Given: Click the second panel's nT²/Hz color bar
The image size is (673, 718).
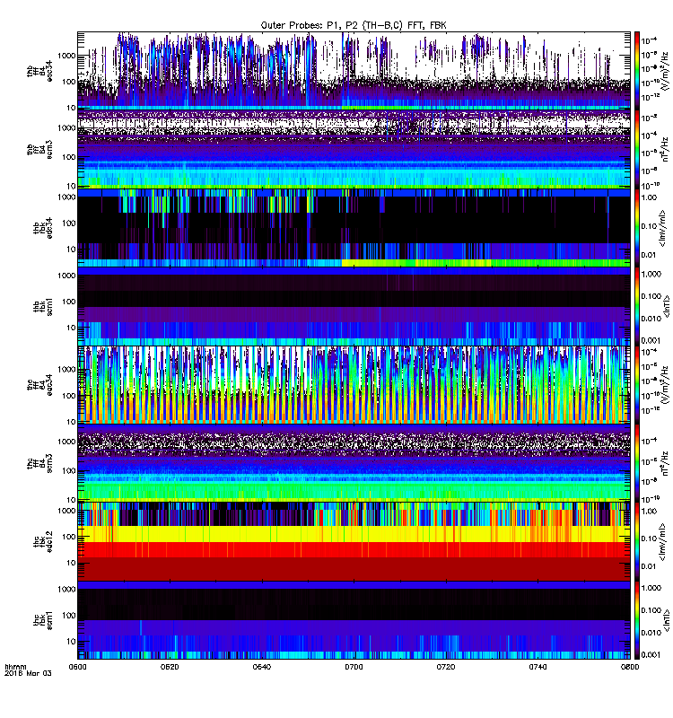Looking at the screenshot, I should (637, 149).
